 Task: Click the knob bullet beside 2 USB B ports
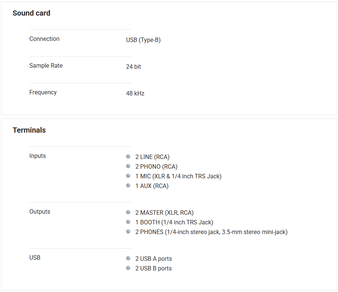(128, 268)
